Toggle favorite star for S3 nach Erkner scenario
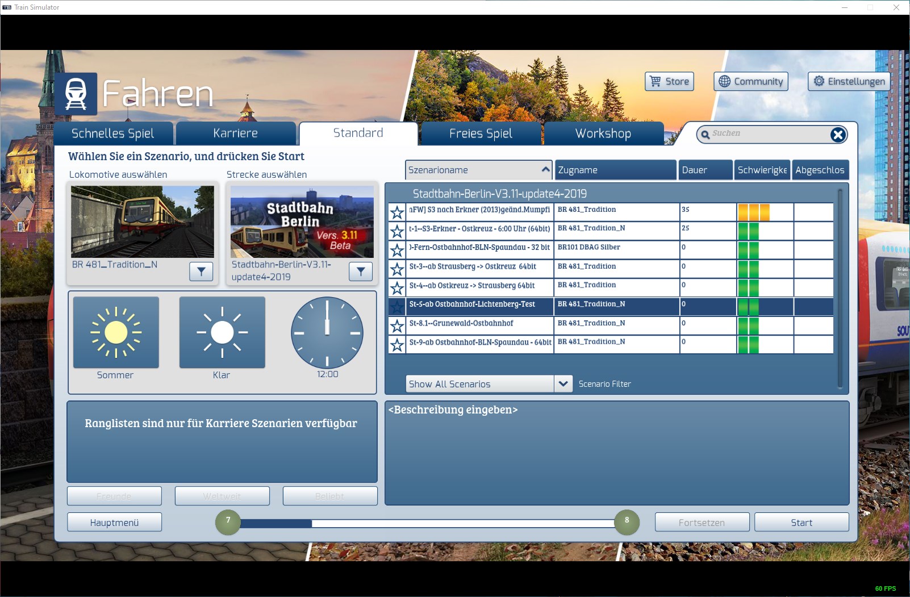The height and width of the screenshot is (597, 910). pyautogui.click(x=397, y=212)
